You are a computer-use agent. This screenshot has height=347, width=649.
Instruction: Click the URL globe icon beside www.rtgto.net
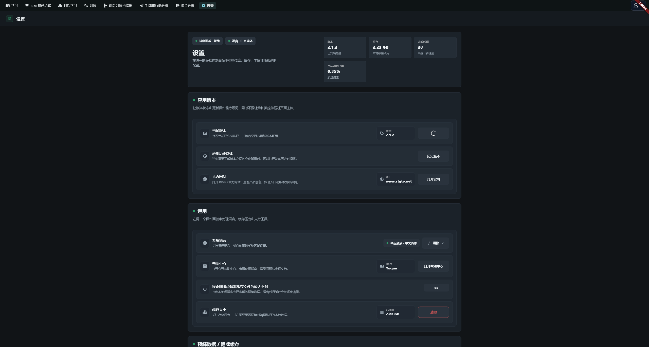coord(382,179)
